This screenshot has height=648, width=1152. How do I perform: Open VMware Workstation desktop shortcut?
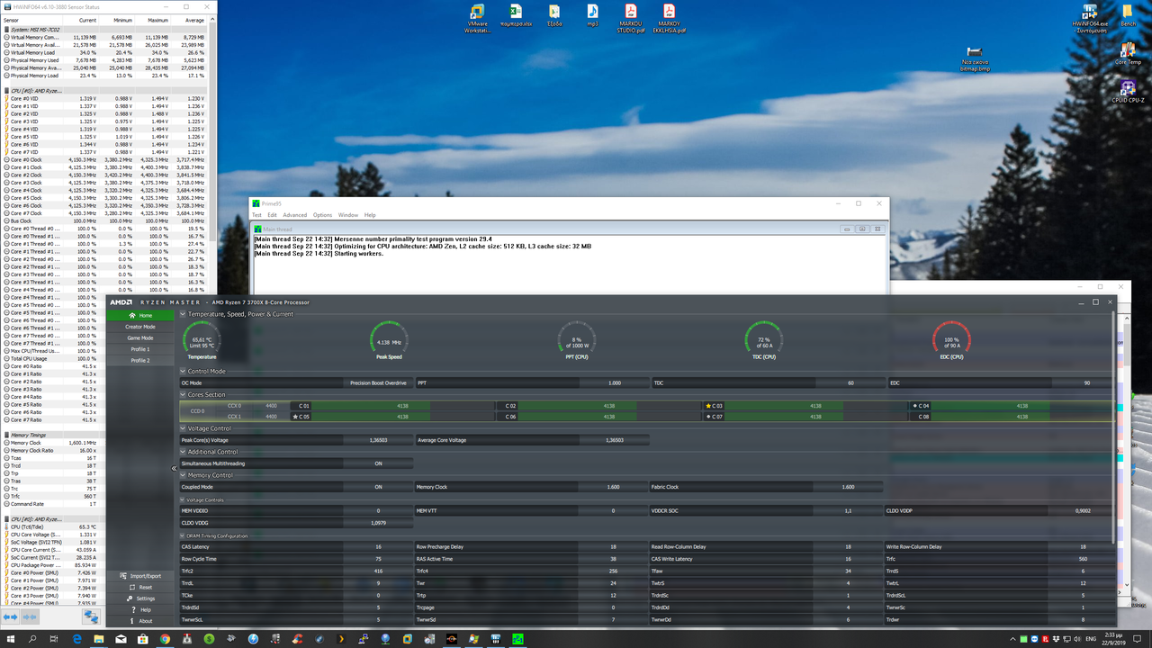tap(477, 18)
